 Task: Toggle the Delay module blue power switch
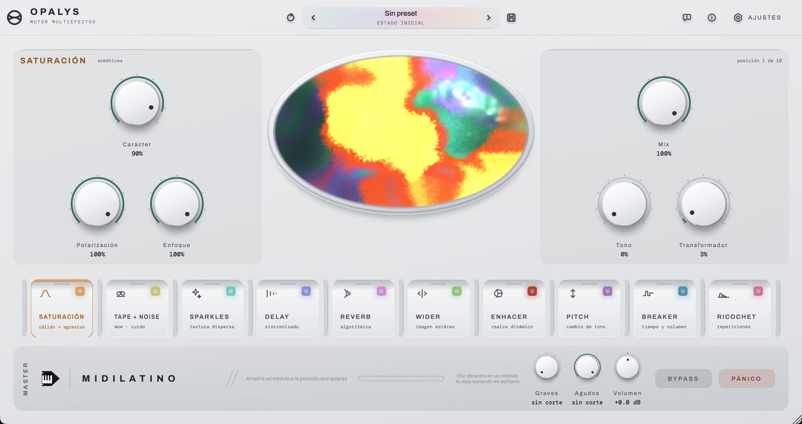pyautogui.click(x=306, y=291)
